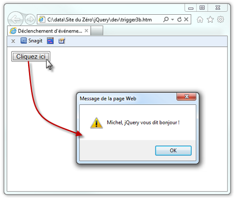Close the Message de la page Web dialog
Image resolution: width=234 pixels, height=198 pixels.
tap(186, 97)
